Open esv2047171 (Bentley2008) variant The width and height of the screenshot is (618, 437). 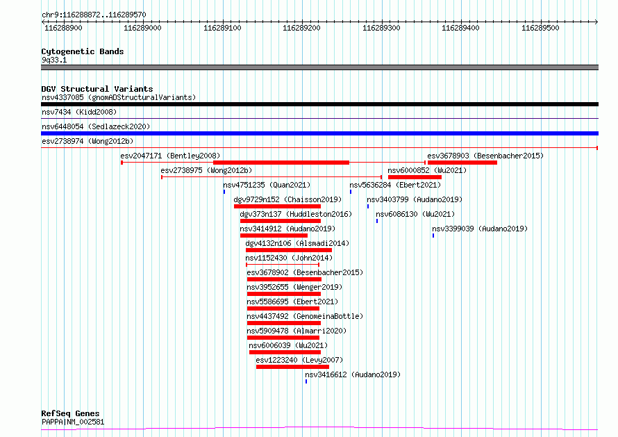170,156
